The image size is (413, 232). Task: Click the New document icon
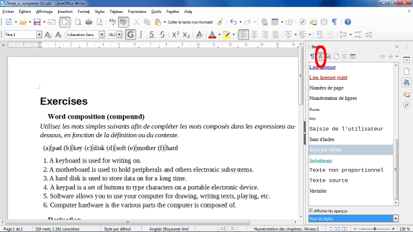[8, 22]
